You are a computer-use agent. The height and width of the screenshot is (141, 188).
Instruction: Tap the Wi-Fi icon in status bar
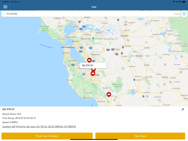pyautogui.click(x=174, y=2)
